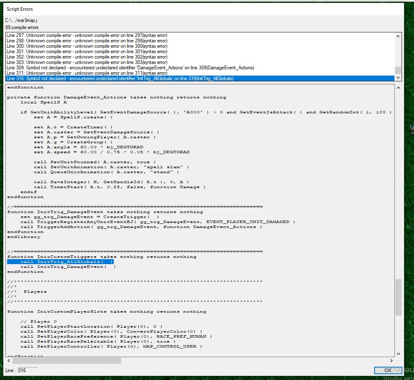Select the Line 297 compile error entry

(x=87, y=36)
